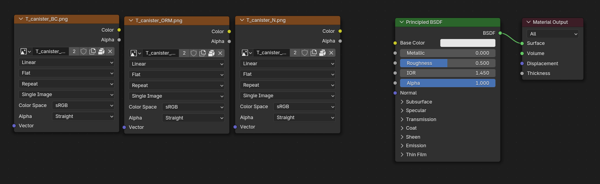Click the Metallic value field 0.000
Image resolution: width=600 pixels, height=184 pixels.
(447, 53)
